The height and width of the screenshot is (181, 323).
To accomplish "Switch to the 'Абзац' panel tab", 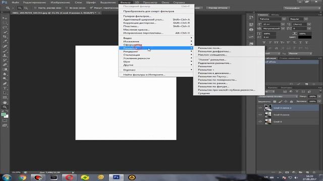I will pyautogui.click(x=275, y=15).
